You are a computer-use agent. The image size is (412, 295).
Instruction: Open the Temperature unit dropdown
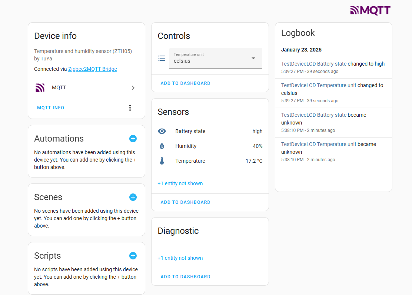[x=216, y=58]
